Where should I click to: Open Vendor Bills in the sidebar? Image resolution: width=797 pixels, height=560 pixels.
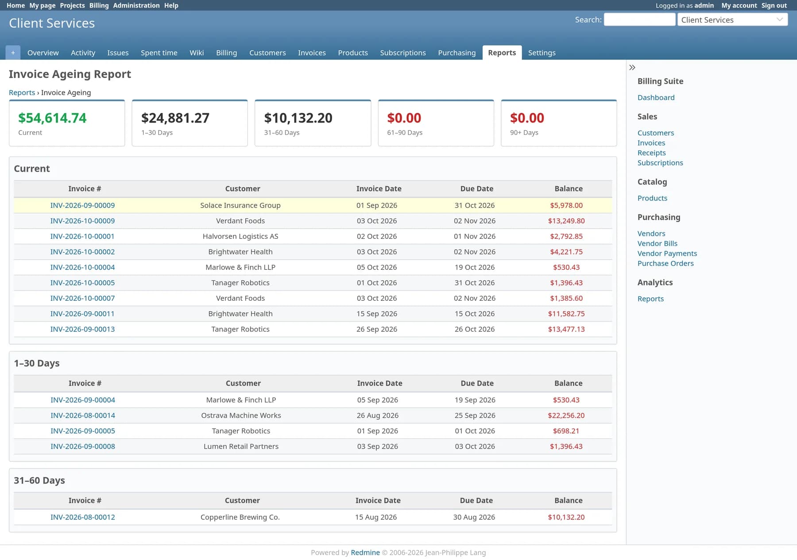(x=657, y=243)
